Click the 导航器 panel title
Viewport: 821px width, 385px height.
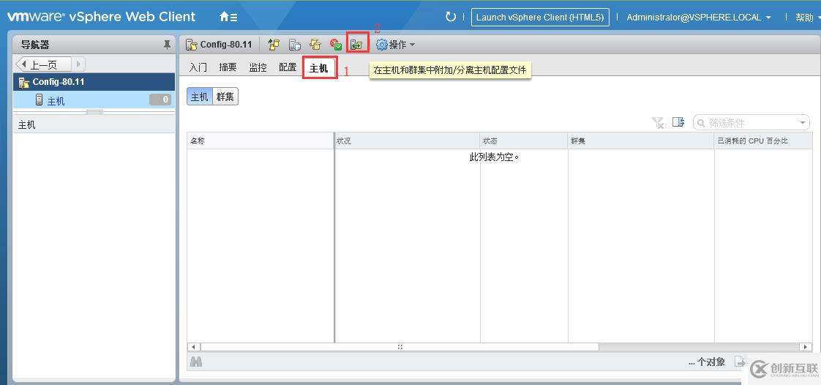(34, 45)
